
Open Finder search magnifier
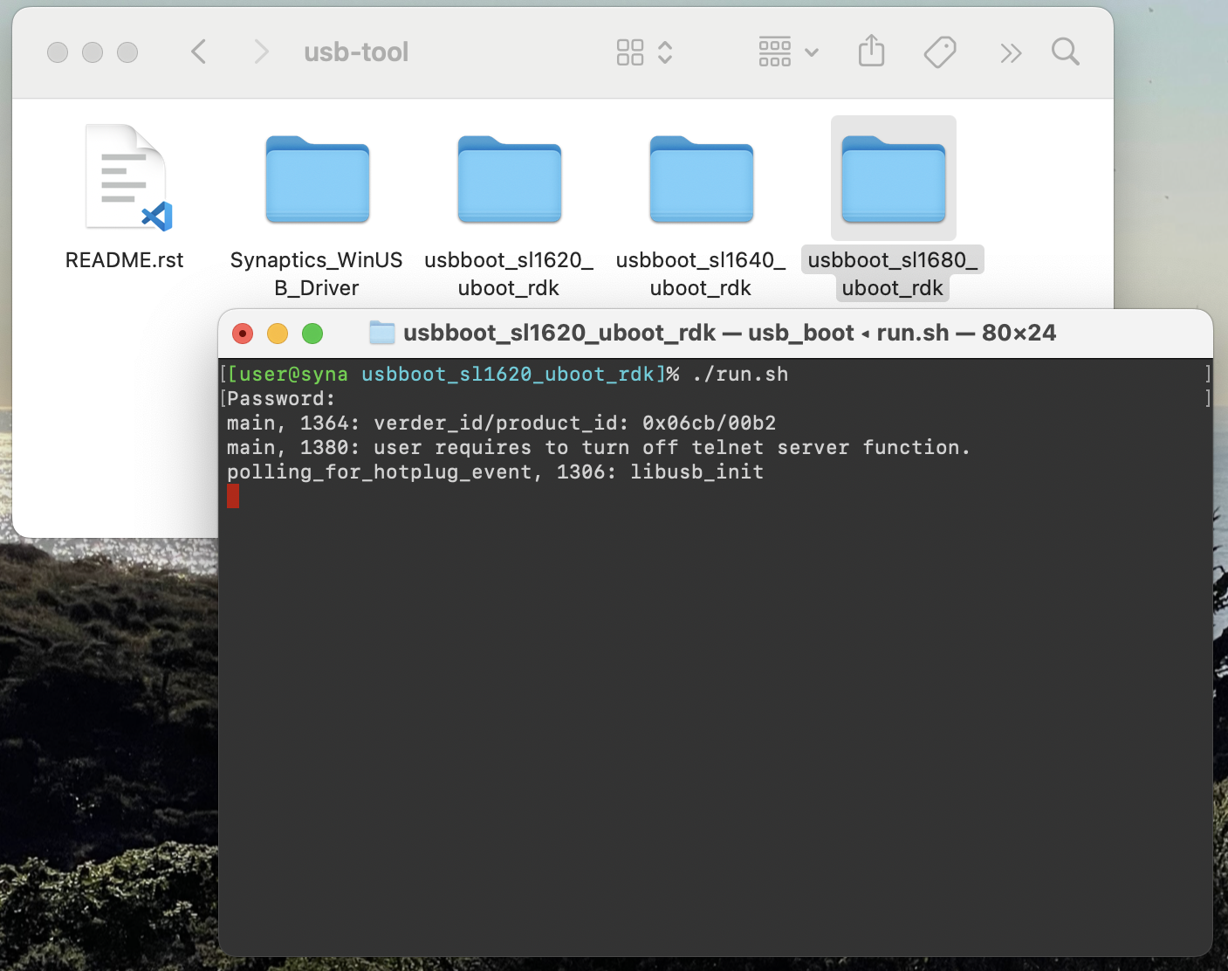point(1066,52)
